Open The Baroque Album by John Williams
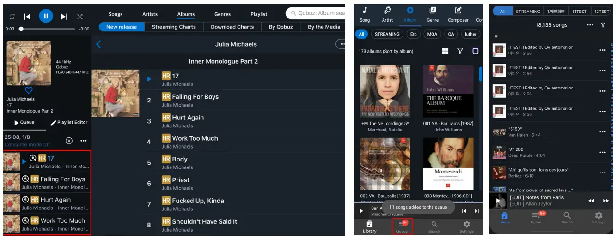The height and width of the screenshot is (238, 616). [x=448, y=91]
